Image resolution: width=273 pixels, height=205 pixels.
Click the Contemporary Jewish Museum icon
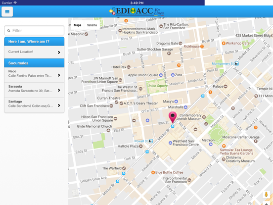click(204, 117)
